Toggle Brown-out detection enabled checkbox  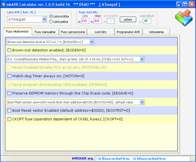point(9,50)
